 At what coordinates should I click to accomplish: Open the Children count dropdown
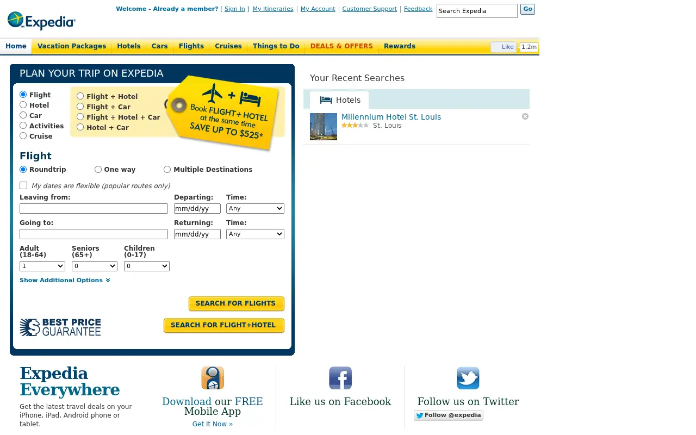147,266
